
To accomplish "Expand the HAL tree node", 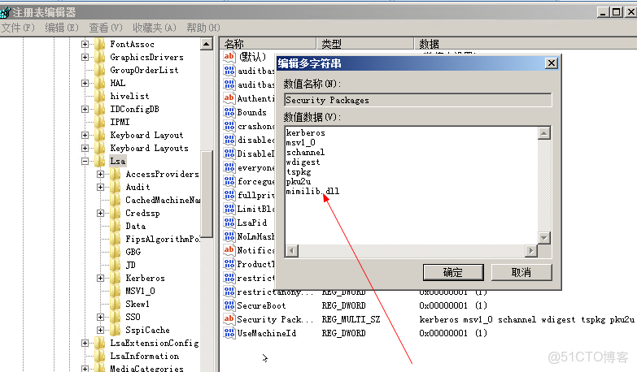I will [x=85, y=83].
